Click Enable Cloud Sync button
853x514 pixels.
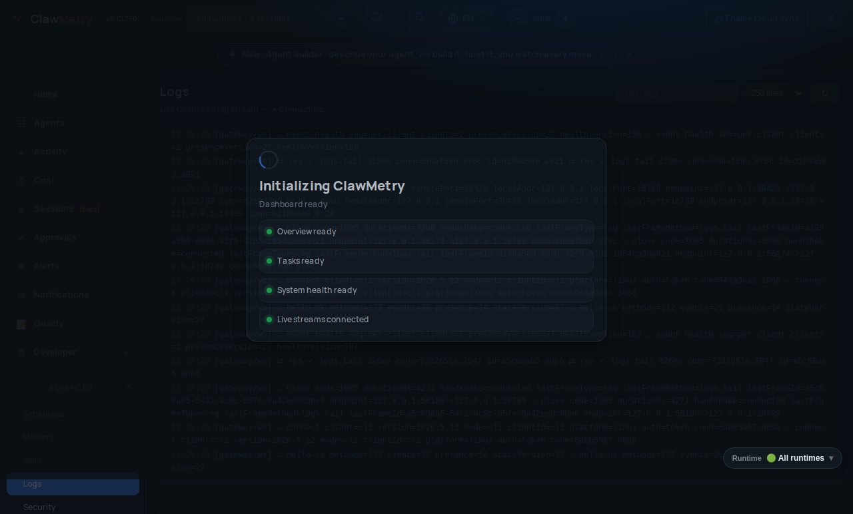[757, 19]
